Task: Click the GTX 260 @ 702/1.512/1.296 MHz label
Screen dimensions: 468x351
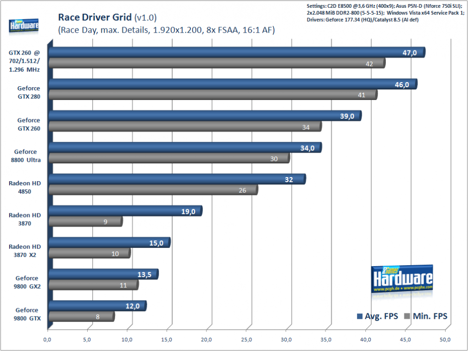Action: tap(24, 61)
